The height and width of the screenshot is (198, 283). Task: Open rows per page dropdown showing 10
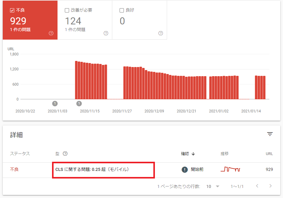click(213, 186)
